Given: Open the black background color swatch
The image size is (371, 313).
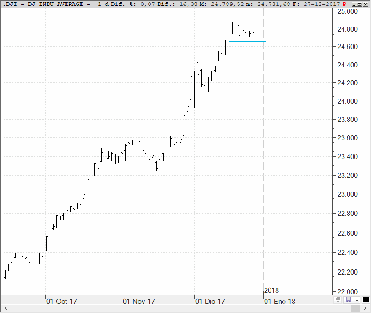Looking at the screenshot, I should 366,300.
